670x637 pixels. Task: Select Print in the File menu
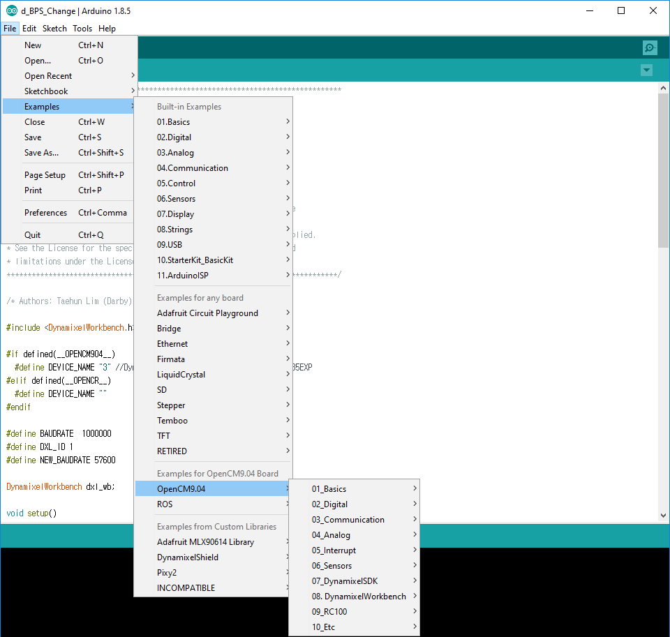pos(69,190)
